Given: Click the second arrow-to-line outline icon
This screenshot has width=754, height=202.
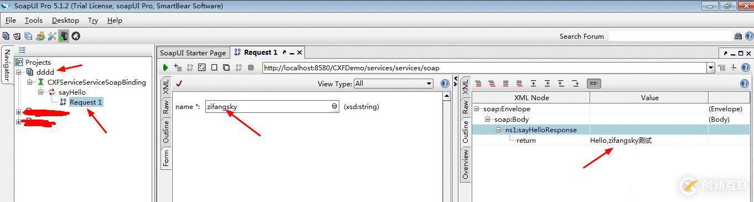Looking at the screenshot, I should pos(548,84).
